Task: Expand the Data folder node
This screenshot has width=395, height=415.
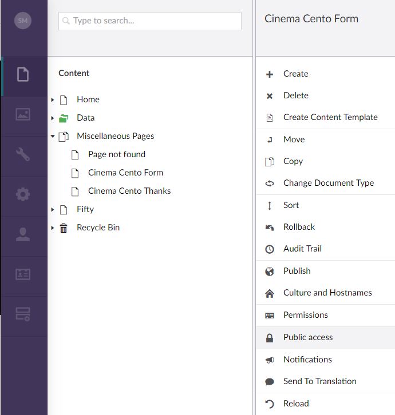Action: (x=53, y=118)
